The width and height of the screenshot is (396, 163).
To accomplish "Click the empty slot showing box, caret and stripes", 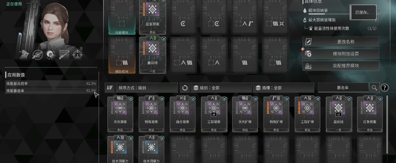I will 183,55.
